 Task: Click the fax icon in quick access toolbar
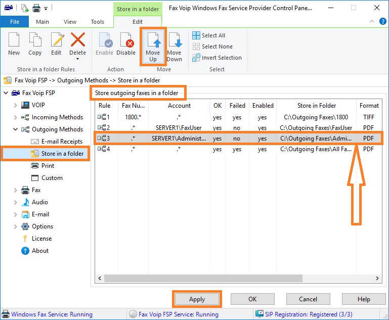click(9, 8)
